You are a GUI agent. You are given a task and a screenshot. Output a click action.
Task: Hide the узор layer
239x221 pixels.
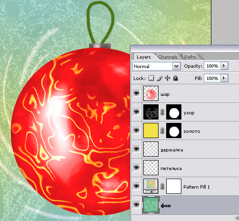click(137, 112)
